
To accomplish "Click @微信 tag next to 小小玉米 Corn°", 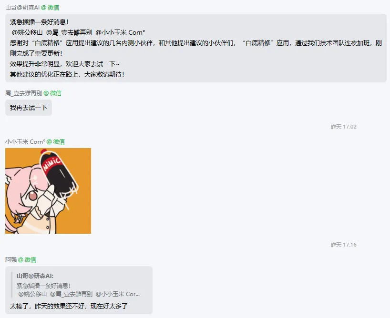I will [56, 141].
